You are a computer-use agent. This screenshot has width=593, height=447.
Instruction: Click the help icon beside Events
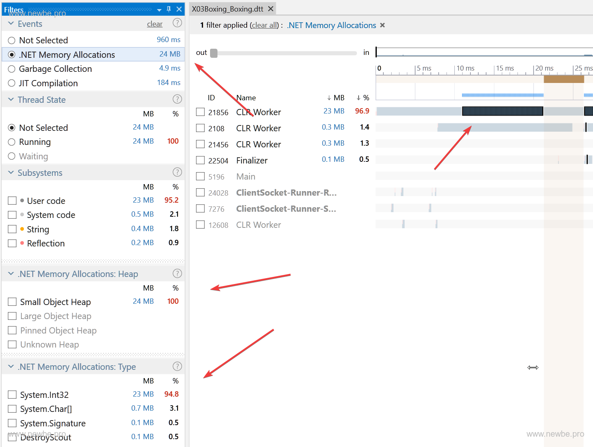tap(177, 23)
